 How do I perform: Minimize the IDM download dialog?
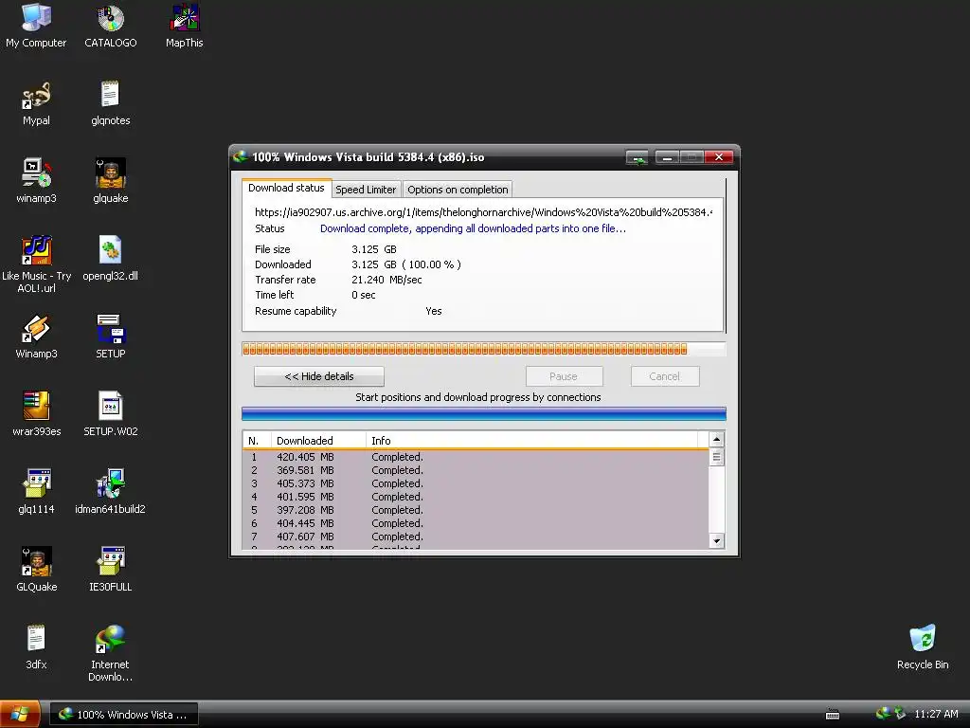tap(667, 157)
